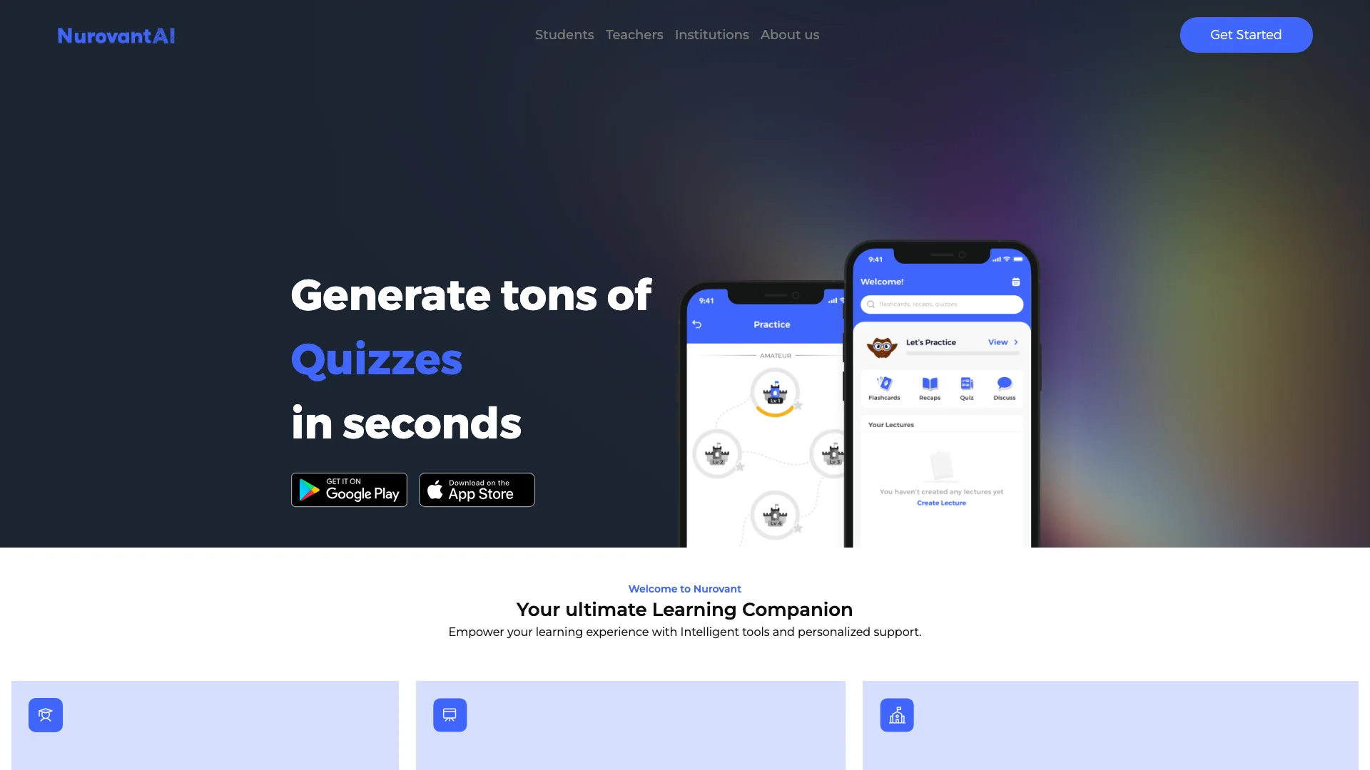Click the Get Started button

(x=1246, y=34)
